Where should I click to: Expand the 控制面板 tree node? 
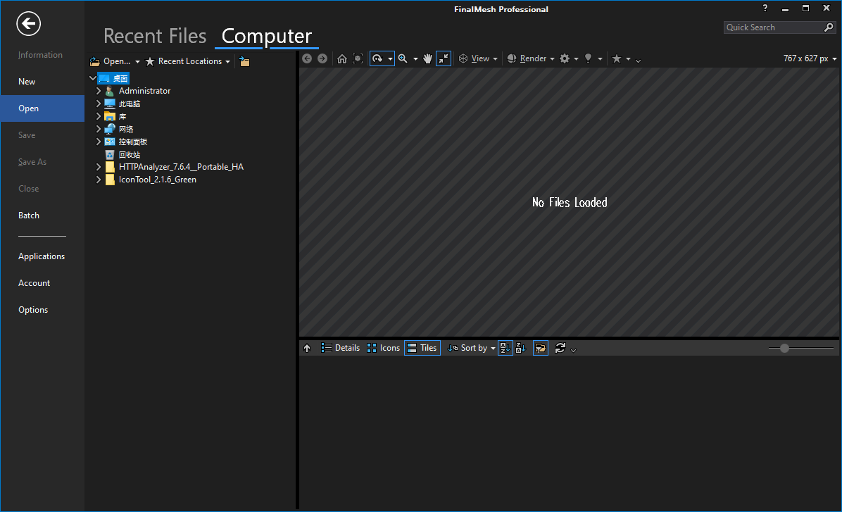(99, 142)
